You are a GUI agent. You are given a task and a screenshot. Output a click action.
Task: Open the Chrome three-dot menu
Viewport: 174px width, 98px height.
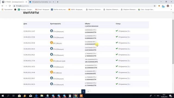coord(172,6)
